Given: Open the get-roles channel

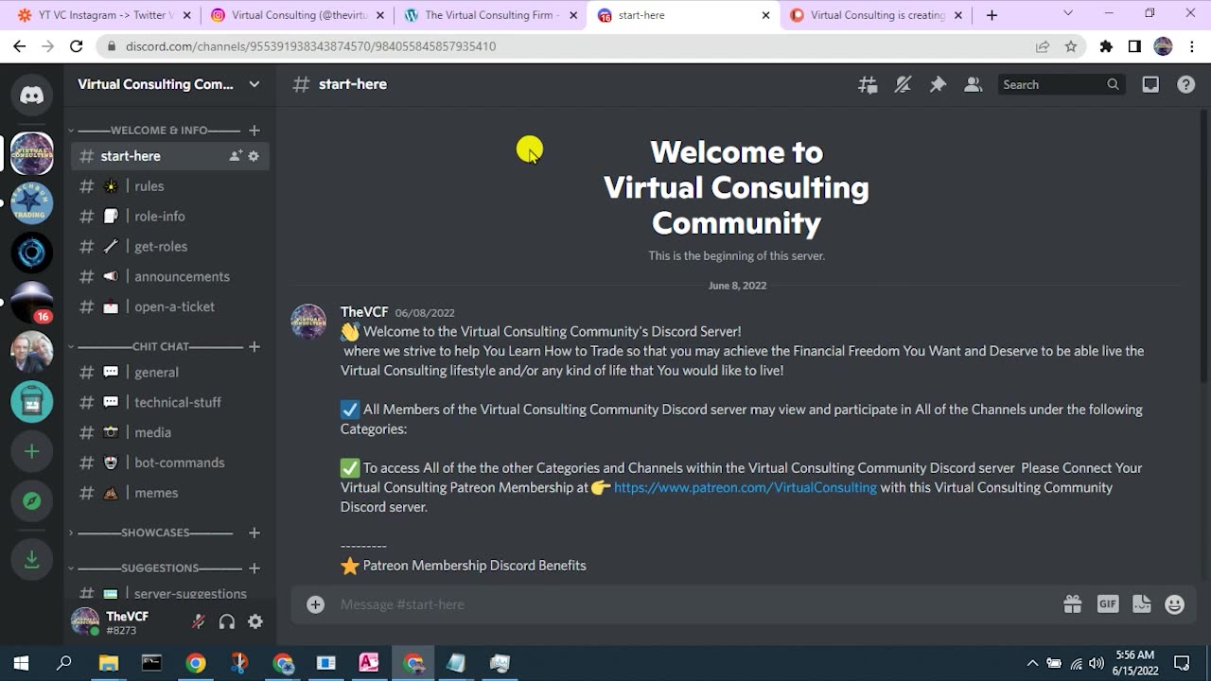Looking at the screenshot, I should pyautogui.click(x=170, y=247).
